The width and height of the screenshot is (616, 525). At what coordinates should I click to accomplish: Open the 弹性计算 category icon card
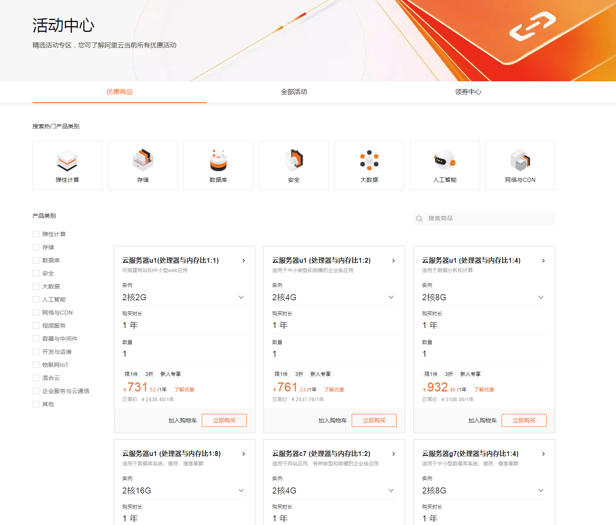point(67,165)
